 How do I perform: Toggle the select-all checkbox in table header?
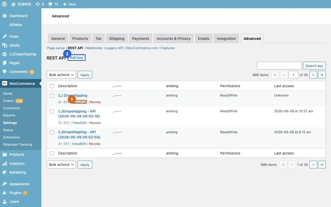(52, 86)
